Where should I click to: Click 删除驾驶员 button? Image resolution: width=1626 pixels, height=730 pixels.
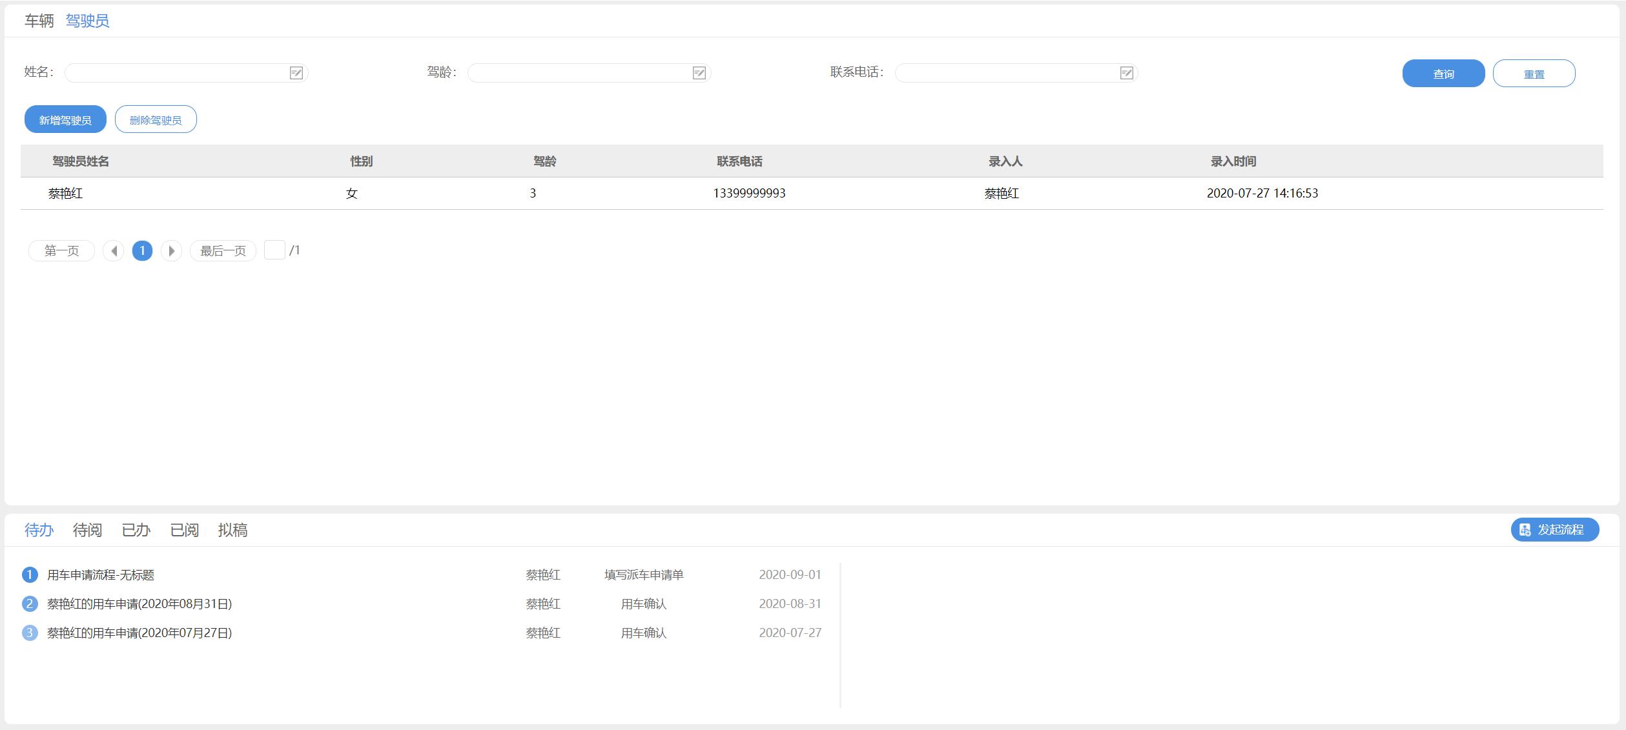tap(156, 119)
